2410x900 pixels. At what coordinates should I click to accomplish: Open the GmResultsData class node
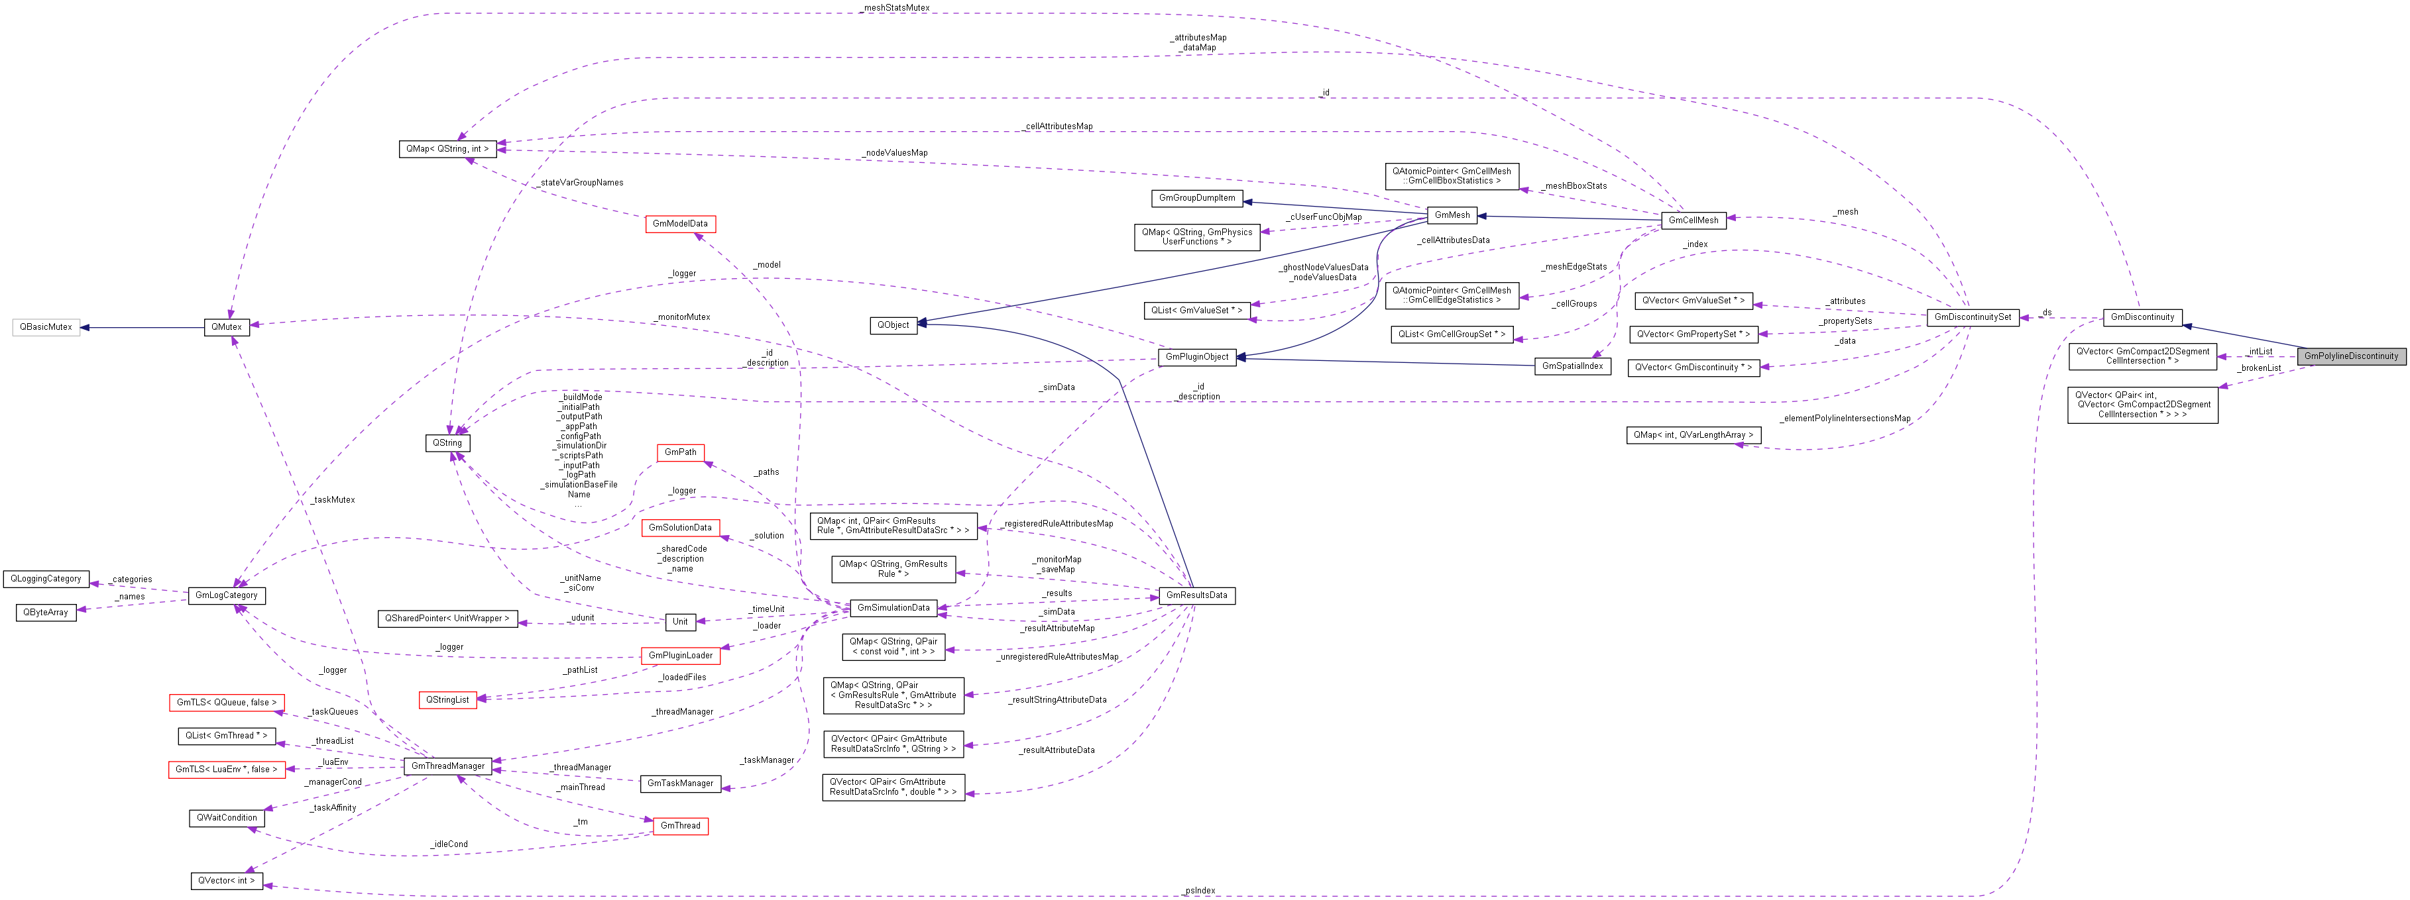click(1198, 595)
